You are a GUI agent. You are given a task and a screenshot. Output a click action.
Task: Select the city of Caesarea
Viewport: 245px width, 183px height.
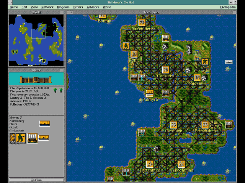(x=166, y=70)
